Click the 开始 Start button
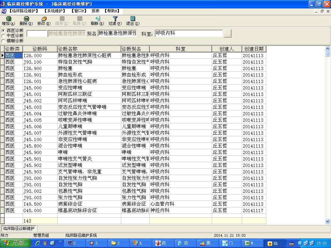Image resolution: width=331 pixels, height=248 pixels. click(x=16, y=243)
